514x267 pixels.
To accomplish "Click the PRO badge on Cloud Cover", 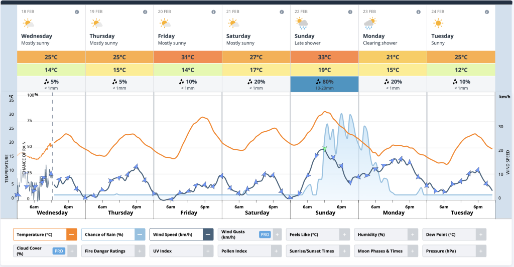I will point(59,250).
